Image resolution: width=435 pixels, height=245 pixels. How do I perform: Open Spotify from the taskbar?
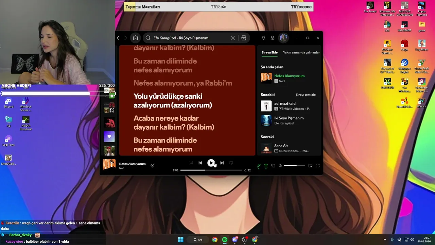(x=225, y=240)
